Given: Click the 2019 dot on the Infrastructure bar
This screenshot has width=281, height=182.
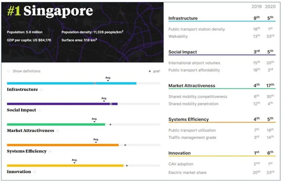Looking at the screenshot, I should [x=95, y=83].
